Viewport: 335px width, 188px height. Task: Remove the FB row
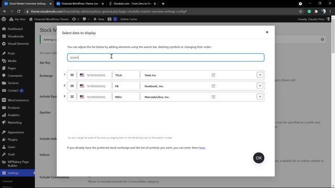coord(260,86)
